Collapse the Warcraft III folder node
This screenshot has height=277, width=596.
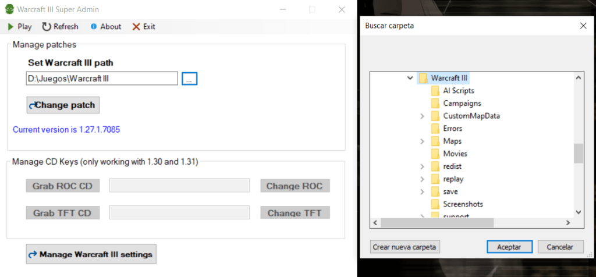(x=410, y=78)
